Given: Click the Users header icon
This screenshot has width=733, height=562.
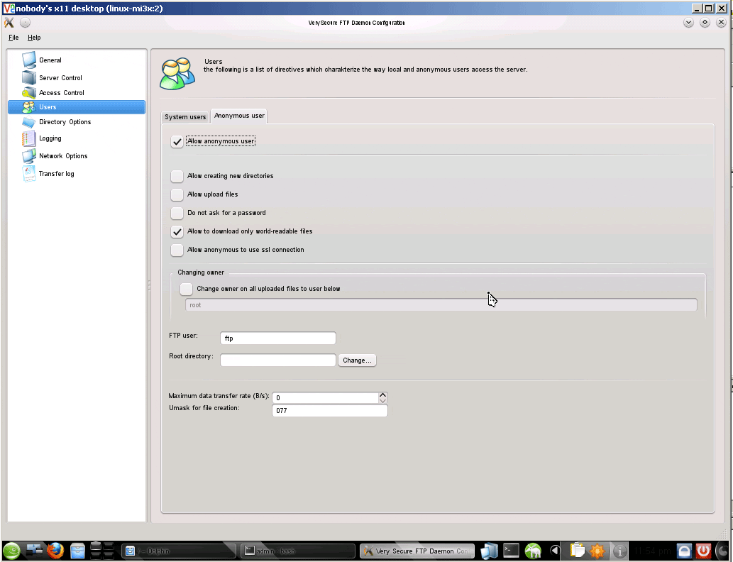Looking at the screenshot, I should point(177,74).
